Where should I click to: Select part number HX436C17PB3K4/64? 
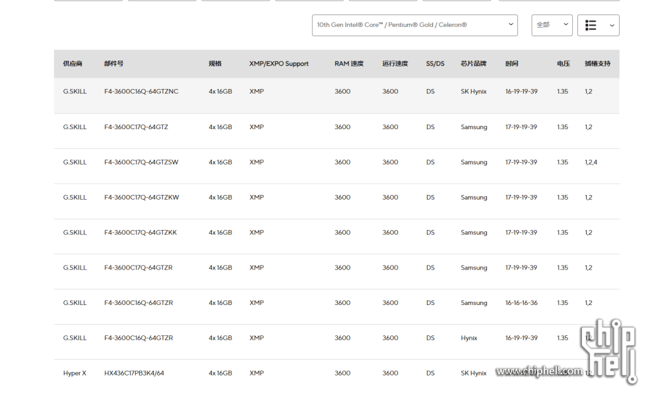(x=134, y=373)
